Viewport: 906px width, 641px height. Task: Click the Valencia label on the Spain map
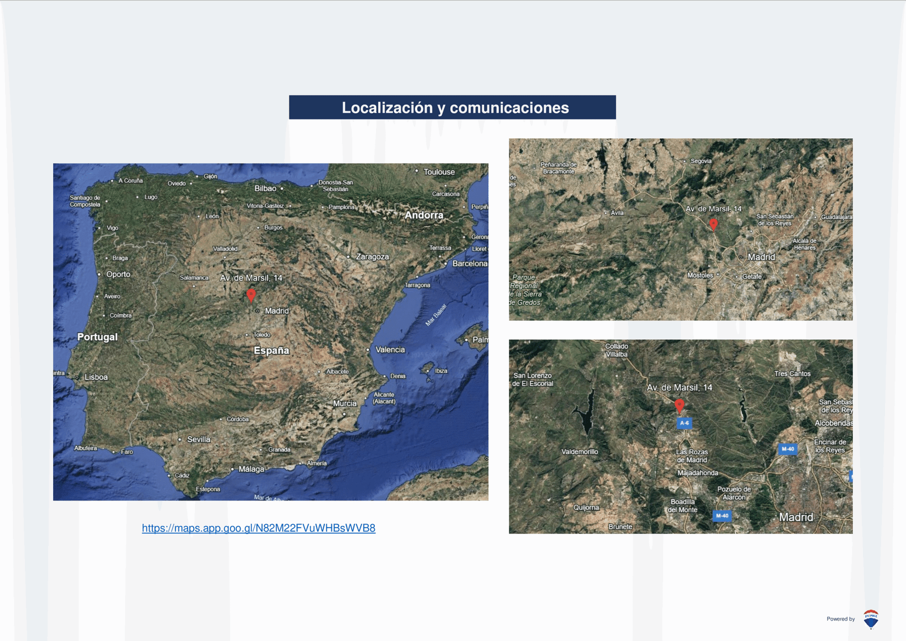pos(390,350)
